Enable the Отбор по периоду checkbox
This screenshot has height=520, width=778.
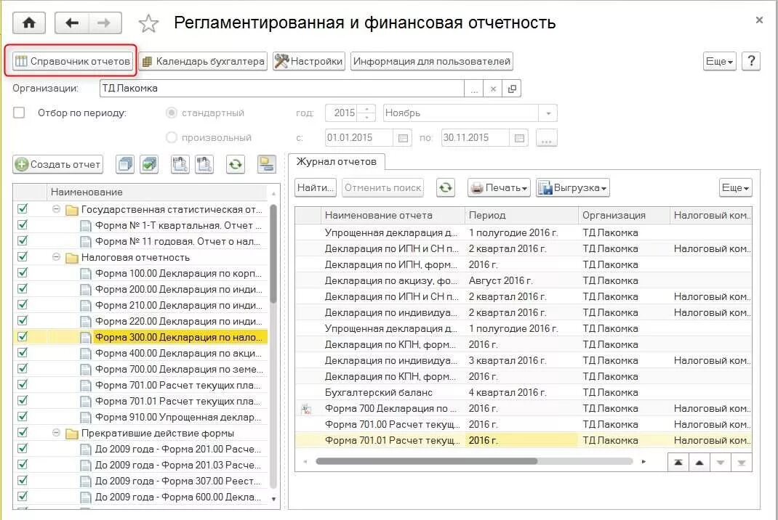(x=19, y=113)
